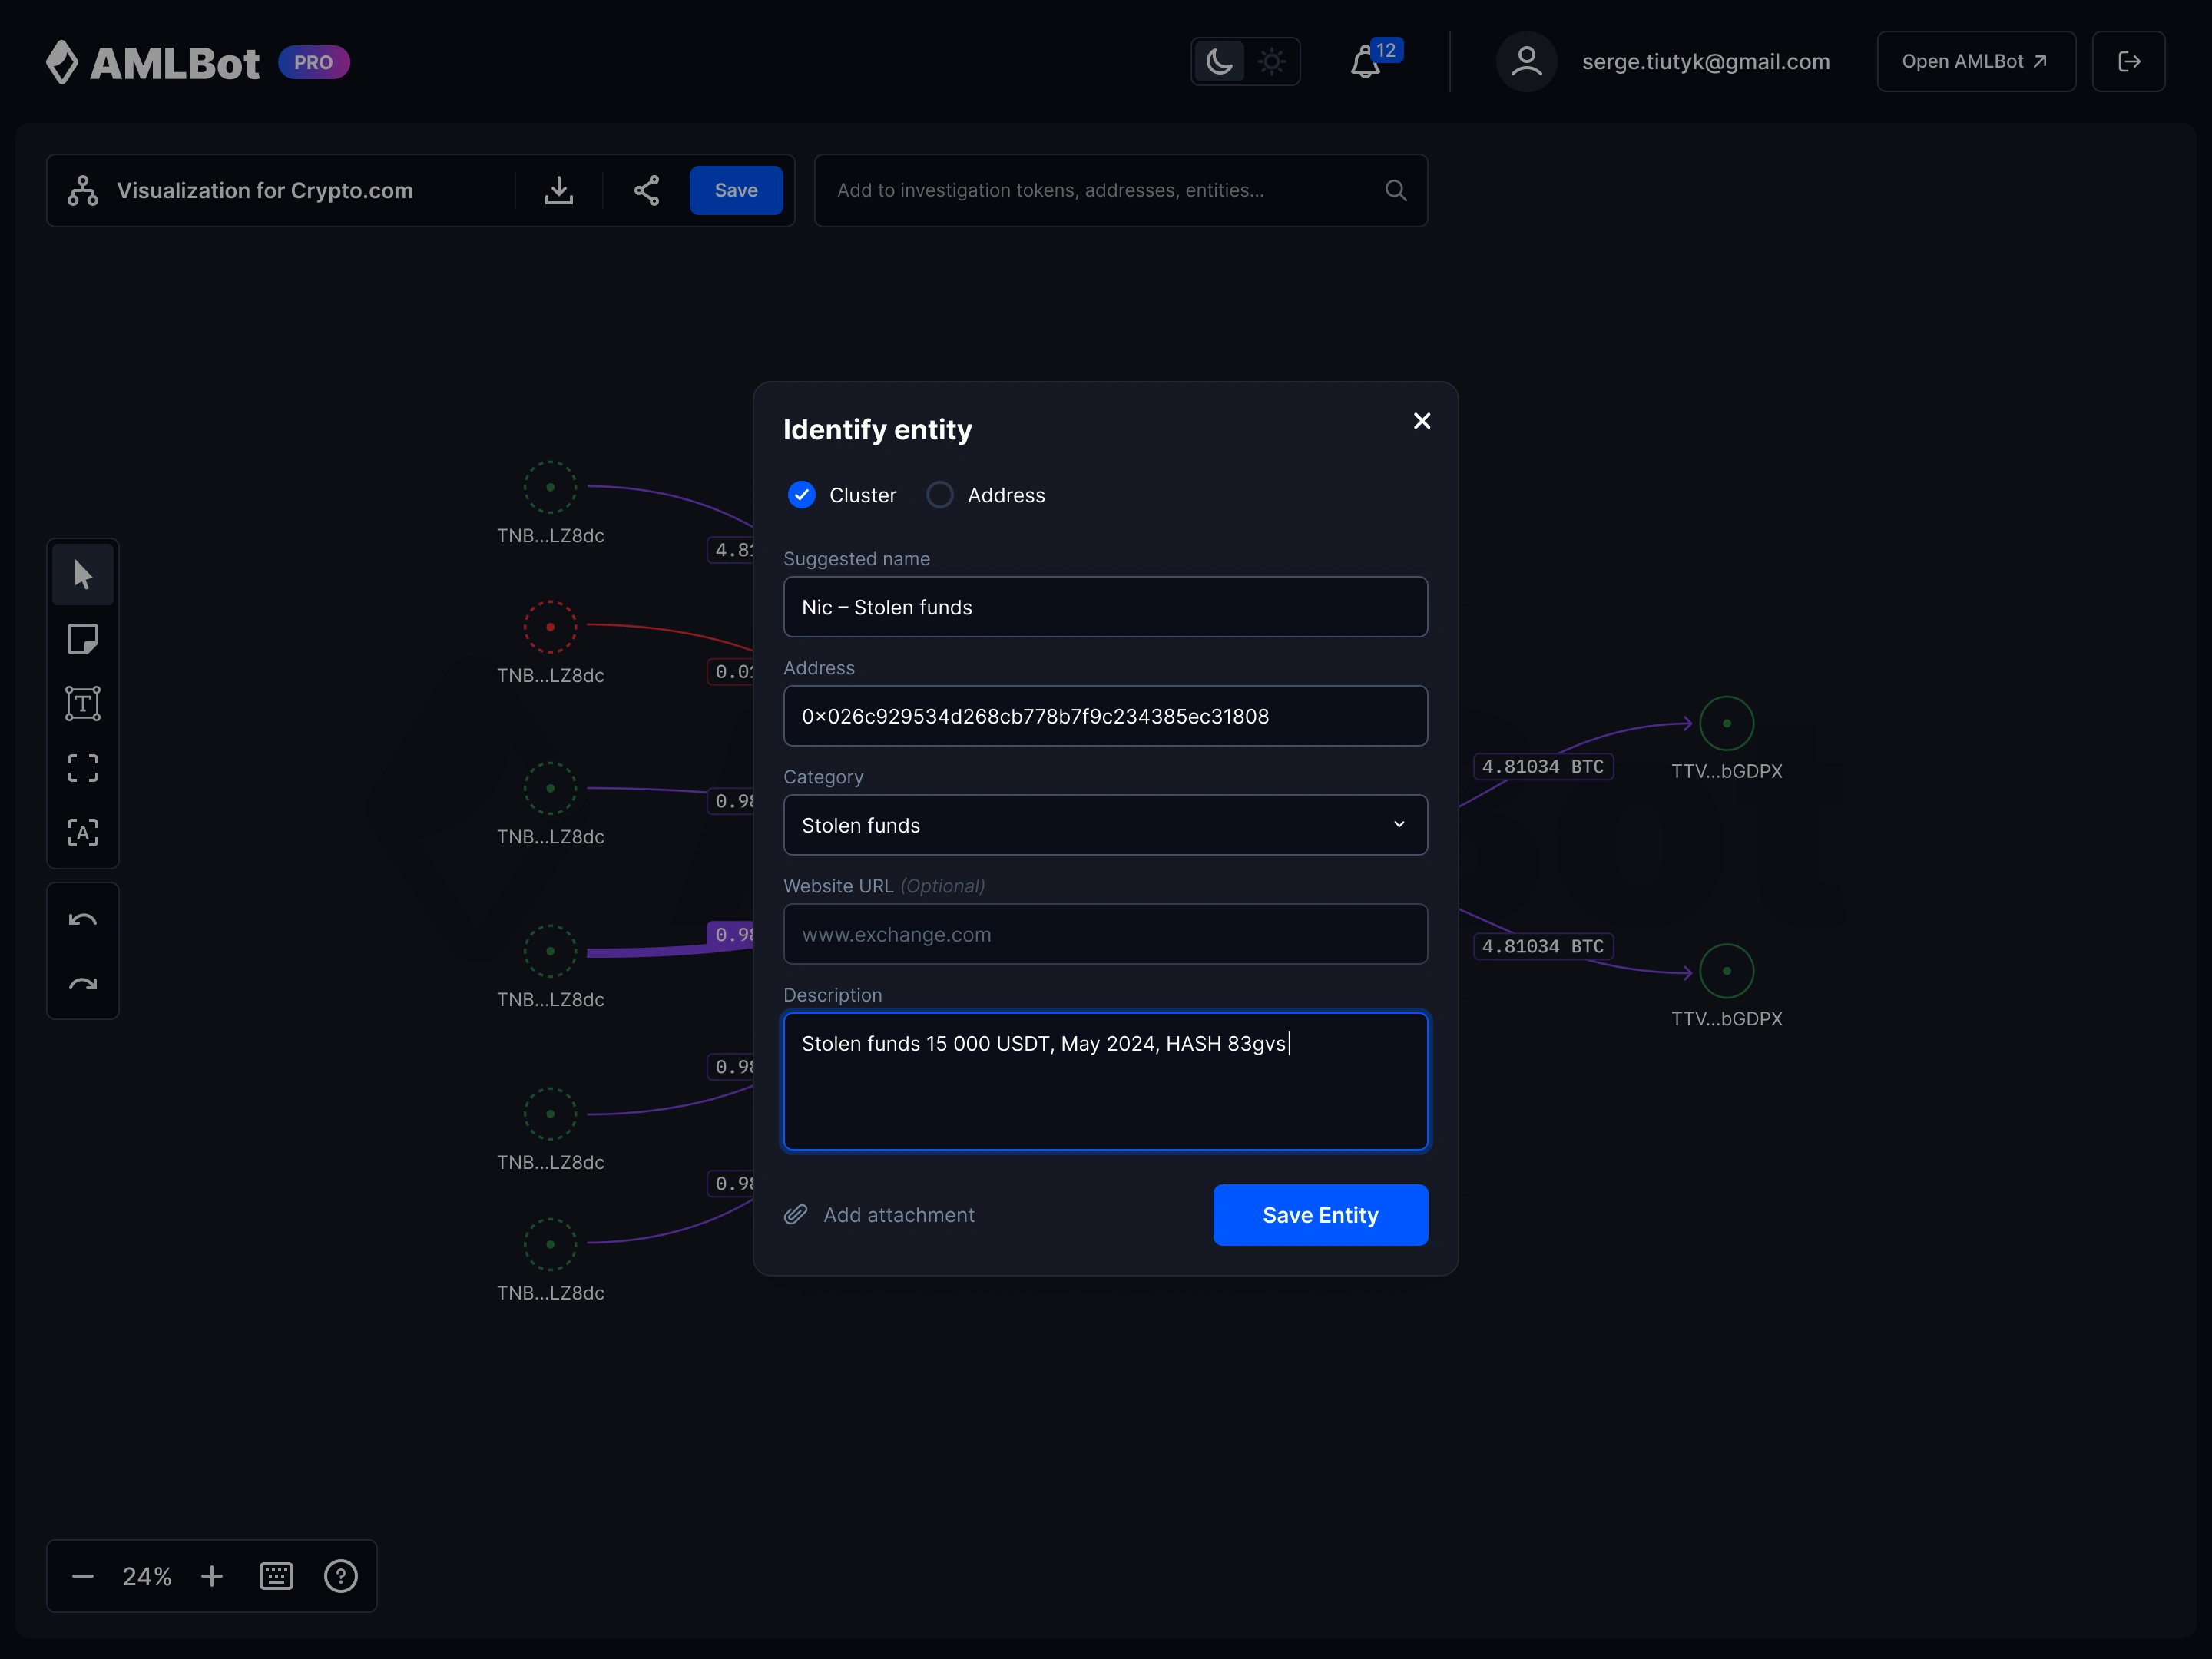Click the redo arrow icon
The image size is (2212, 1659).
(x=83, y=985)
